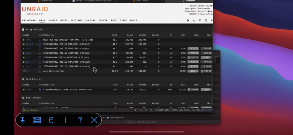The height and width of the screenshot is (135, 293).
Task: Open the DOCKER page
Action: point(103,20)
